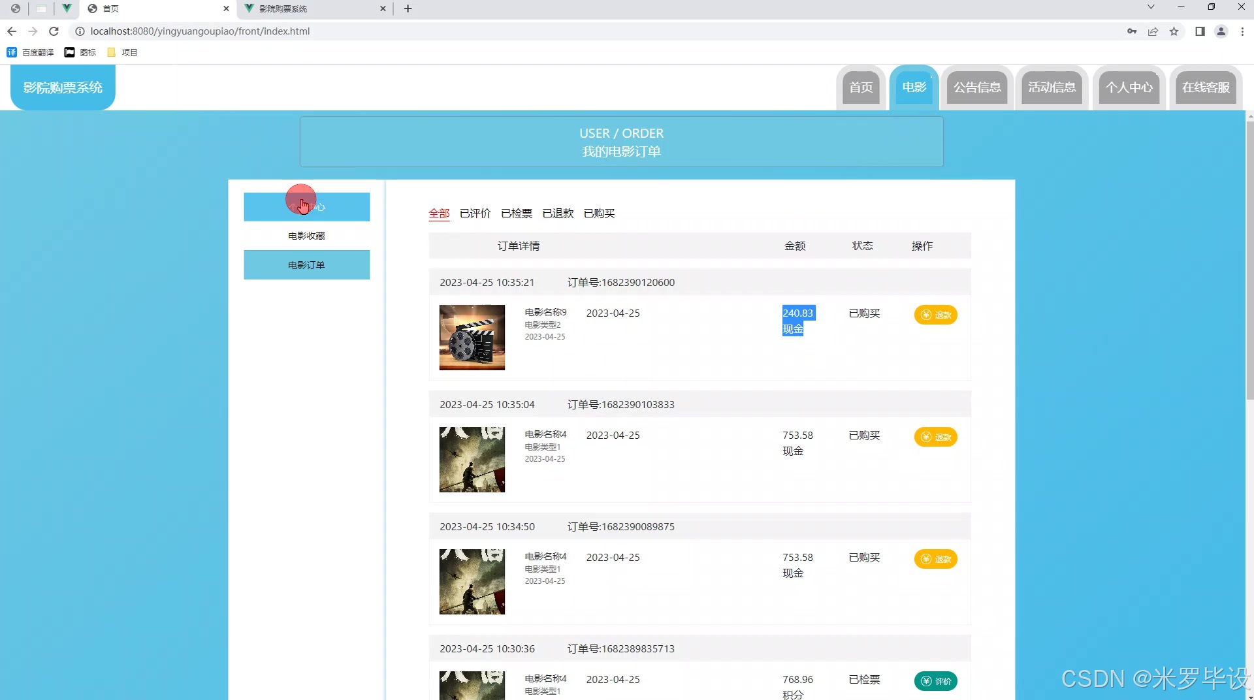
Task: Filter orders by 已退款
Action: pos(558,214)
